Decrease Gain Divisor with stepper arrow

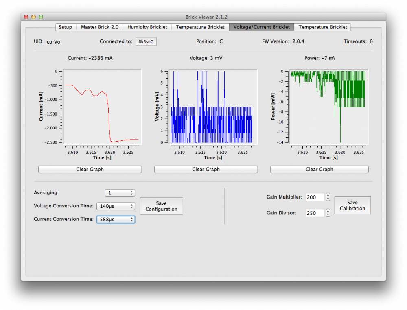[328, 215]
